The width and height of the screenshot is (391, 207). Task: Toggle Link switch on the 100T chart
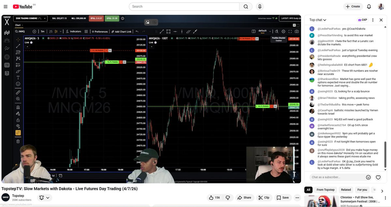[x=155, y=43]
